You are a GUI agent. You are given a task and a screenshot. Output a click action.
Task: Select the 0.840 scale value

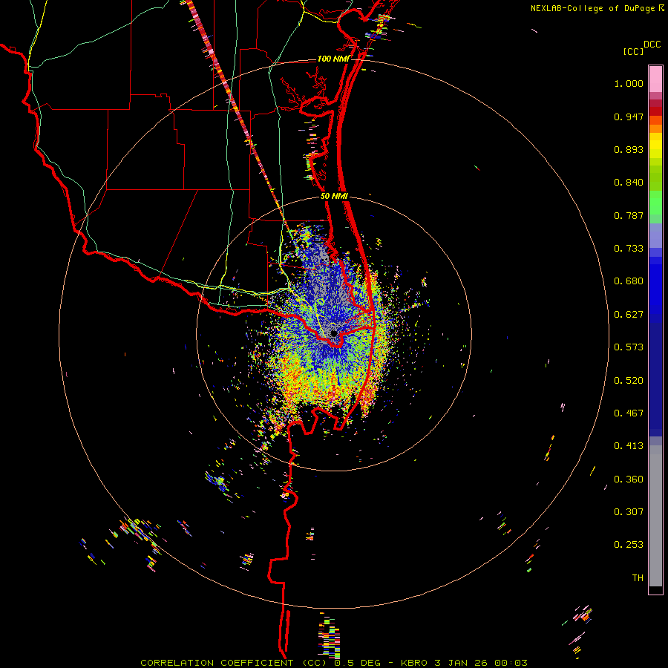[629, 183]
